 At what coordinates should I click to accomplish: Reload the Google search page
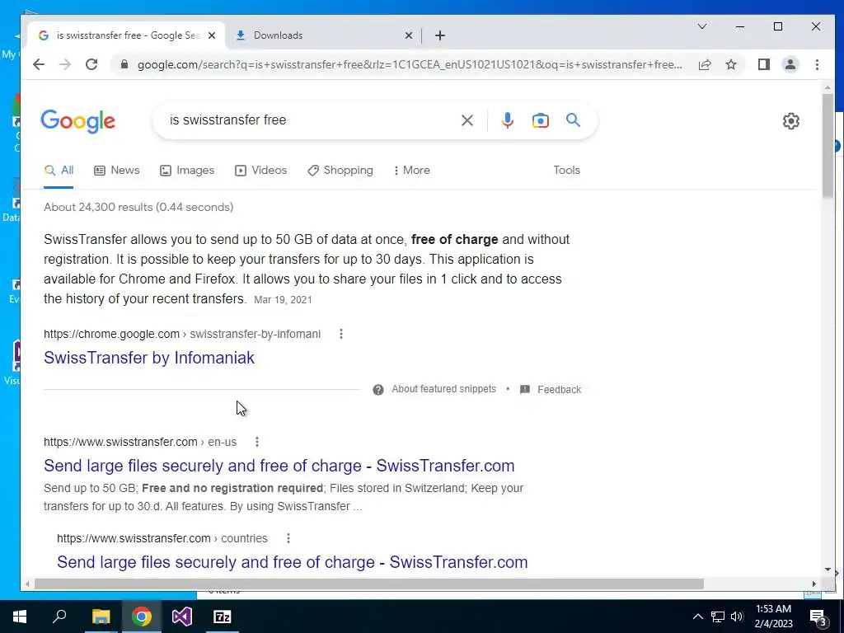tap(91, 64)
